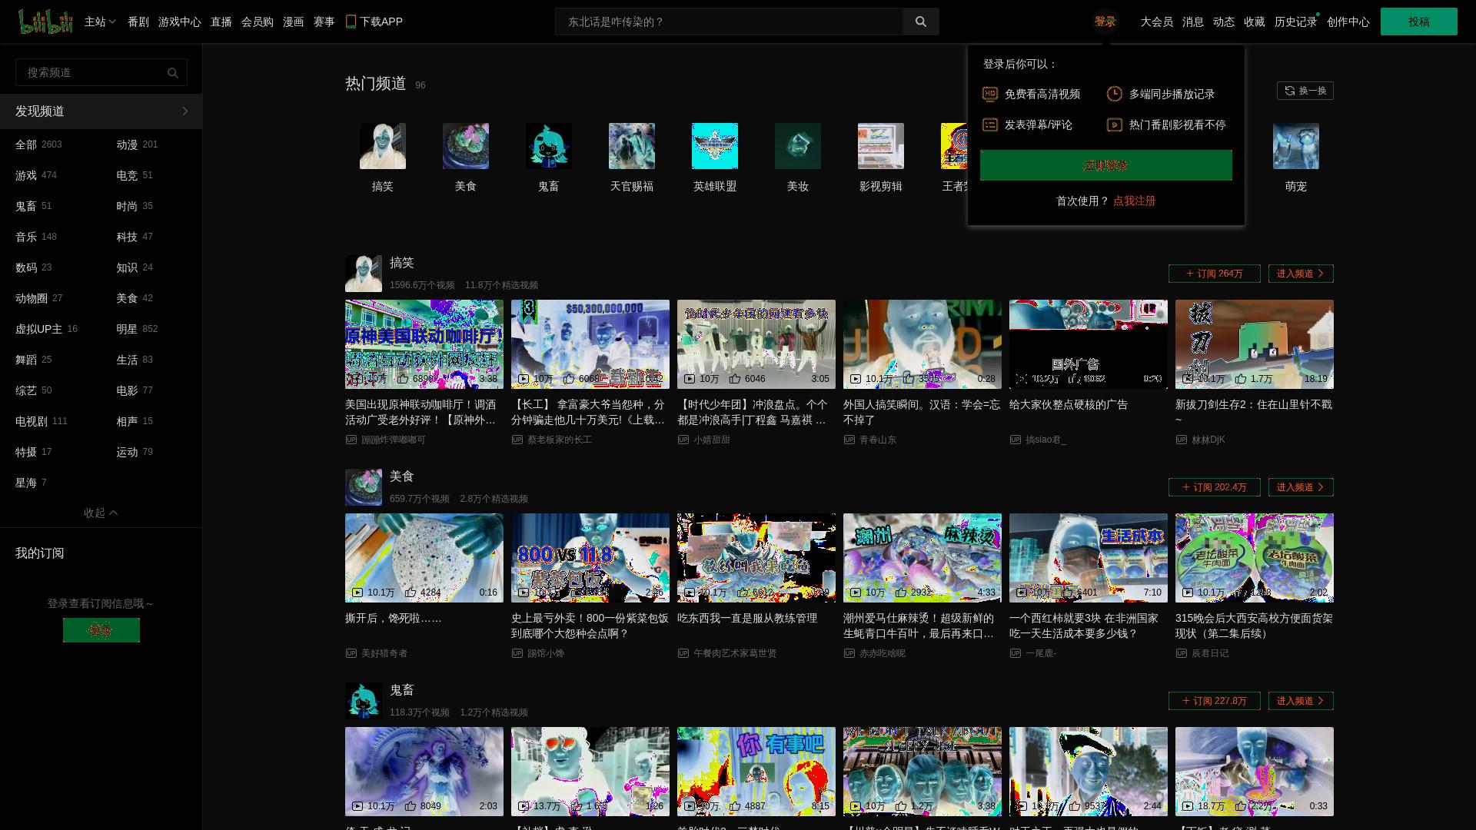Click uploader name 赤赤吃啥呢

(x=883, y=653)
